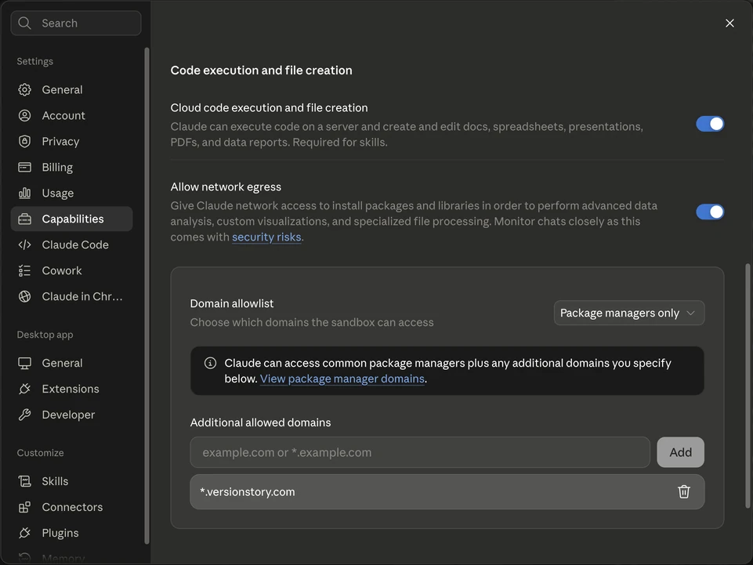Click the desktop General monitor icon
Screen dimensions: 753x565
pyautogui.click(x=24, y=364)
